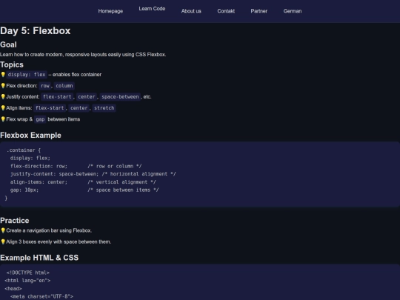Image resolution: width=400 pixels, height=300 pixels.
Task: Click the Contakt nav link
Action: pyautogui.click(x=226, y=11)
